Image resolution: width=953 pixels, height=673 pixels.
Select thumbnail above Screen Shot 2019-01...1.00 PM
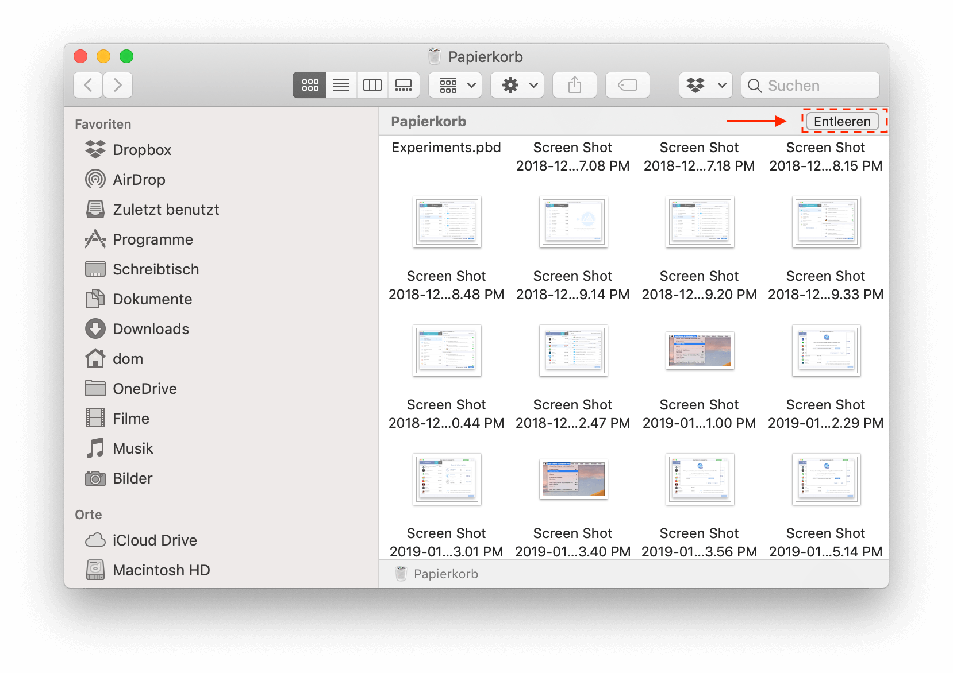tap(700, 350)
